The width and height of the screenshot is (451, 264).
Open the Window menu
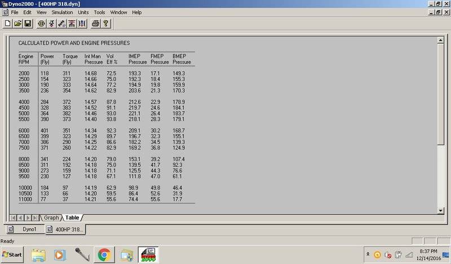(x=118, y=12)
